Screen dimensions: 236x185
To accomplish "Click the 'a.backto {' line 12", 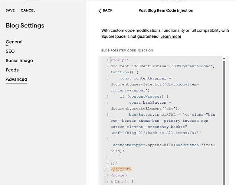I will (122, 181).
